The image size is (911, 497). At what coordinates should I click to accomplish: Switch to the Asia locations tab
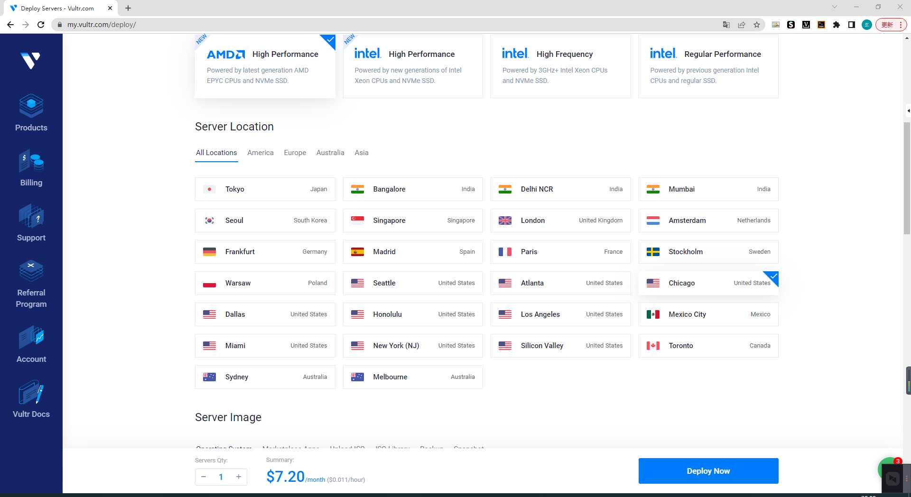[x=361, y=153]
